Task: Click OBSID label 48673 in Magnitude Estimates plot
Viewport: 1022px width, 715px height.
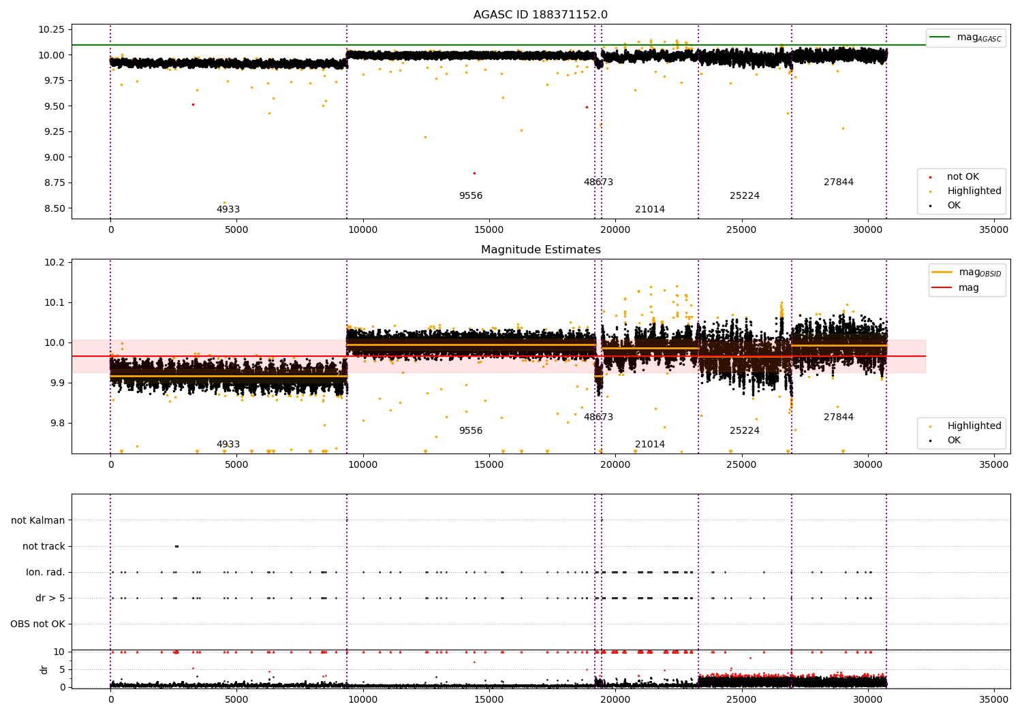Action: pos(598,417)
